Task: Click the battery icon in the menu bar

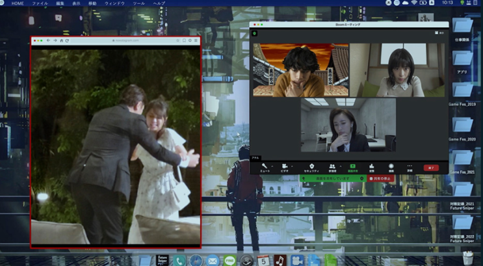Action: [x=423, y=3]
